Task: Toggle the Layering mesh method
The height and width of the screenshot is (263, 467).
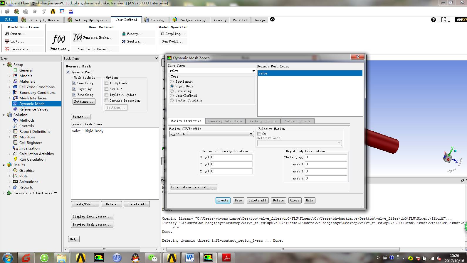Action: (74, 89)
